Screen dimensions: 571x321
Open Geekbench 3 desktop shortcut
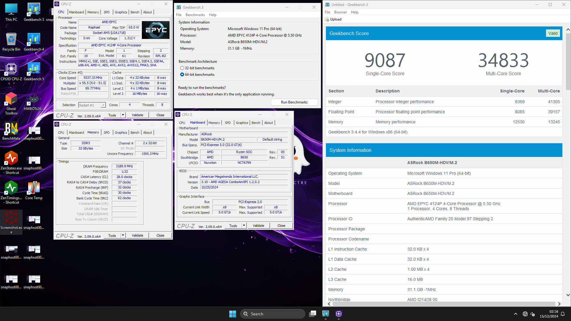34,12
